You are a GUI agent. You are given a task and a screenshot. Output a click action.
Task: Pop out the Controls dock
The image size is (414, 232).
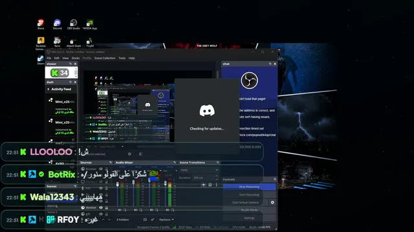pyautogui.click(x=275, y=179)
